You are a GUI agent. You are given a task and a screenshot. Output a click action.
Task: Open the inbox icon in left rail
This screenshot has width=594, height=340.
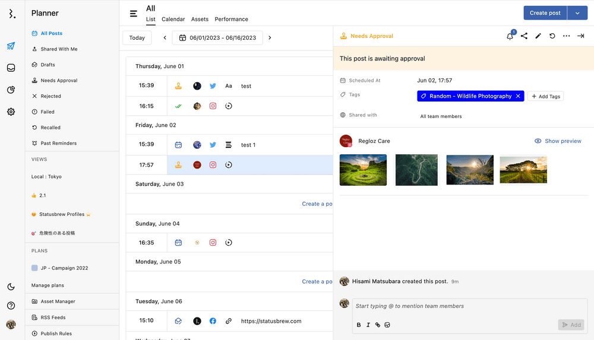point(11,68)
